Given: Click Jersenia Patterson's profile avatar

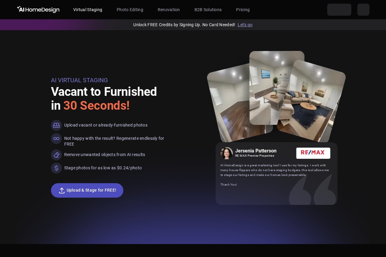Looking at the screenshot, I should (226, 153).
